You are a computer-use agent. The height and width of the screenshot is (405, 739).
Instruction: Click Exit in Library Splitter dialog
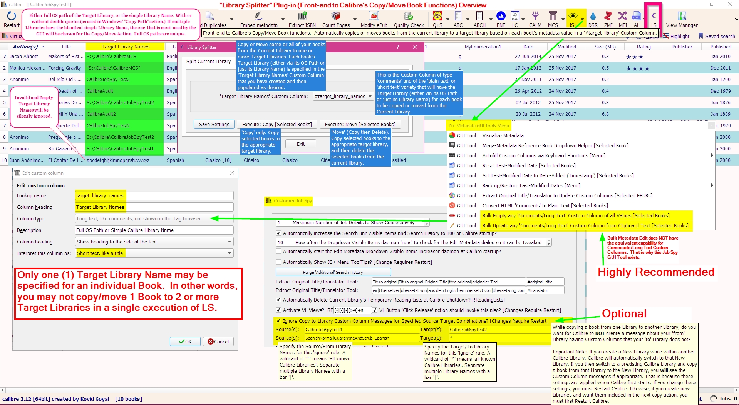(301, 144)
